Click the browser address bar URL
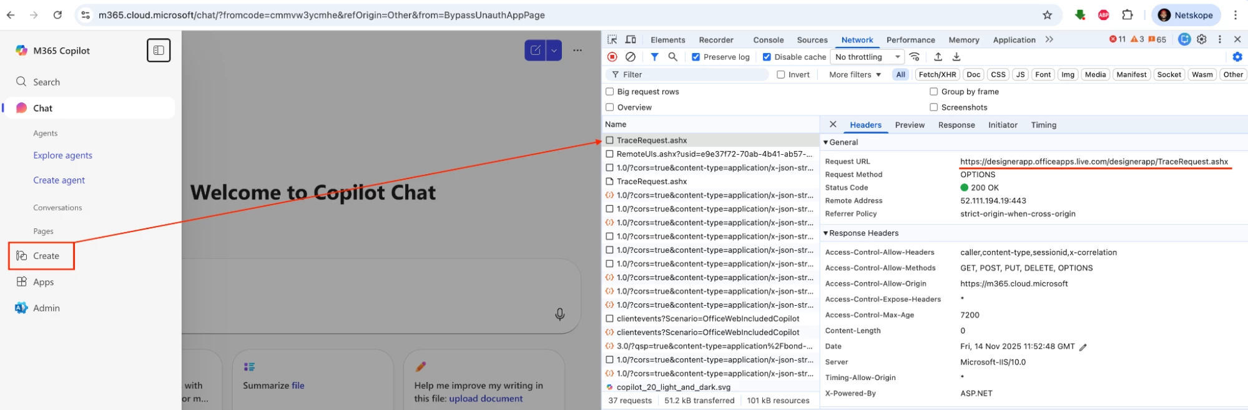 click(322, 15)
